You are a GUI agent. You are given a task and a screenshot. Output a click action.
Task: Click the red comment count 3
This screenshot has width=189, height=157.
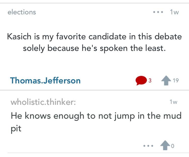point(150,81)
